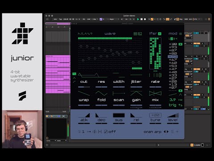Click the Key button in DAW toolbar
Screen dimensions: 214x161
click(181, 19)
